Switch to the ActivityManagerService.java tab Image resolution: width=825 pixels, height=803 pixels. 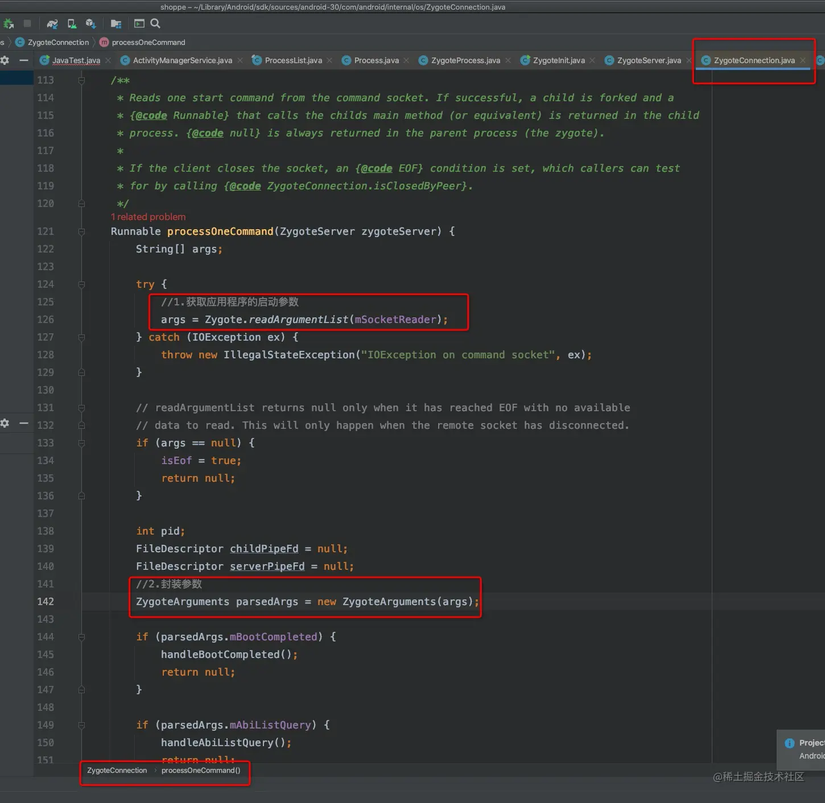coord(183,60)
